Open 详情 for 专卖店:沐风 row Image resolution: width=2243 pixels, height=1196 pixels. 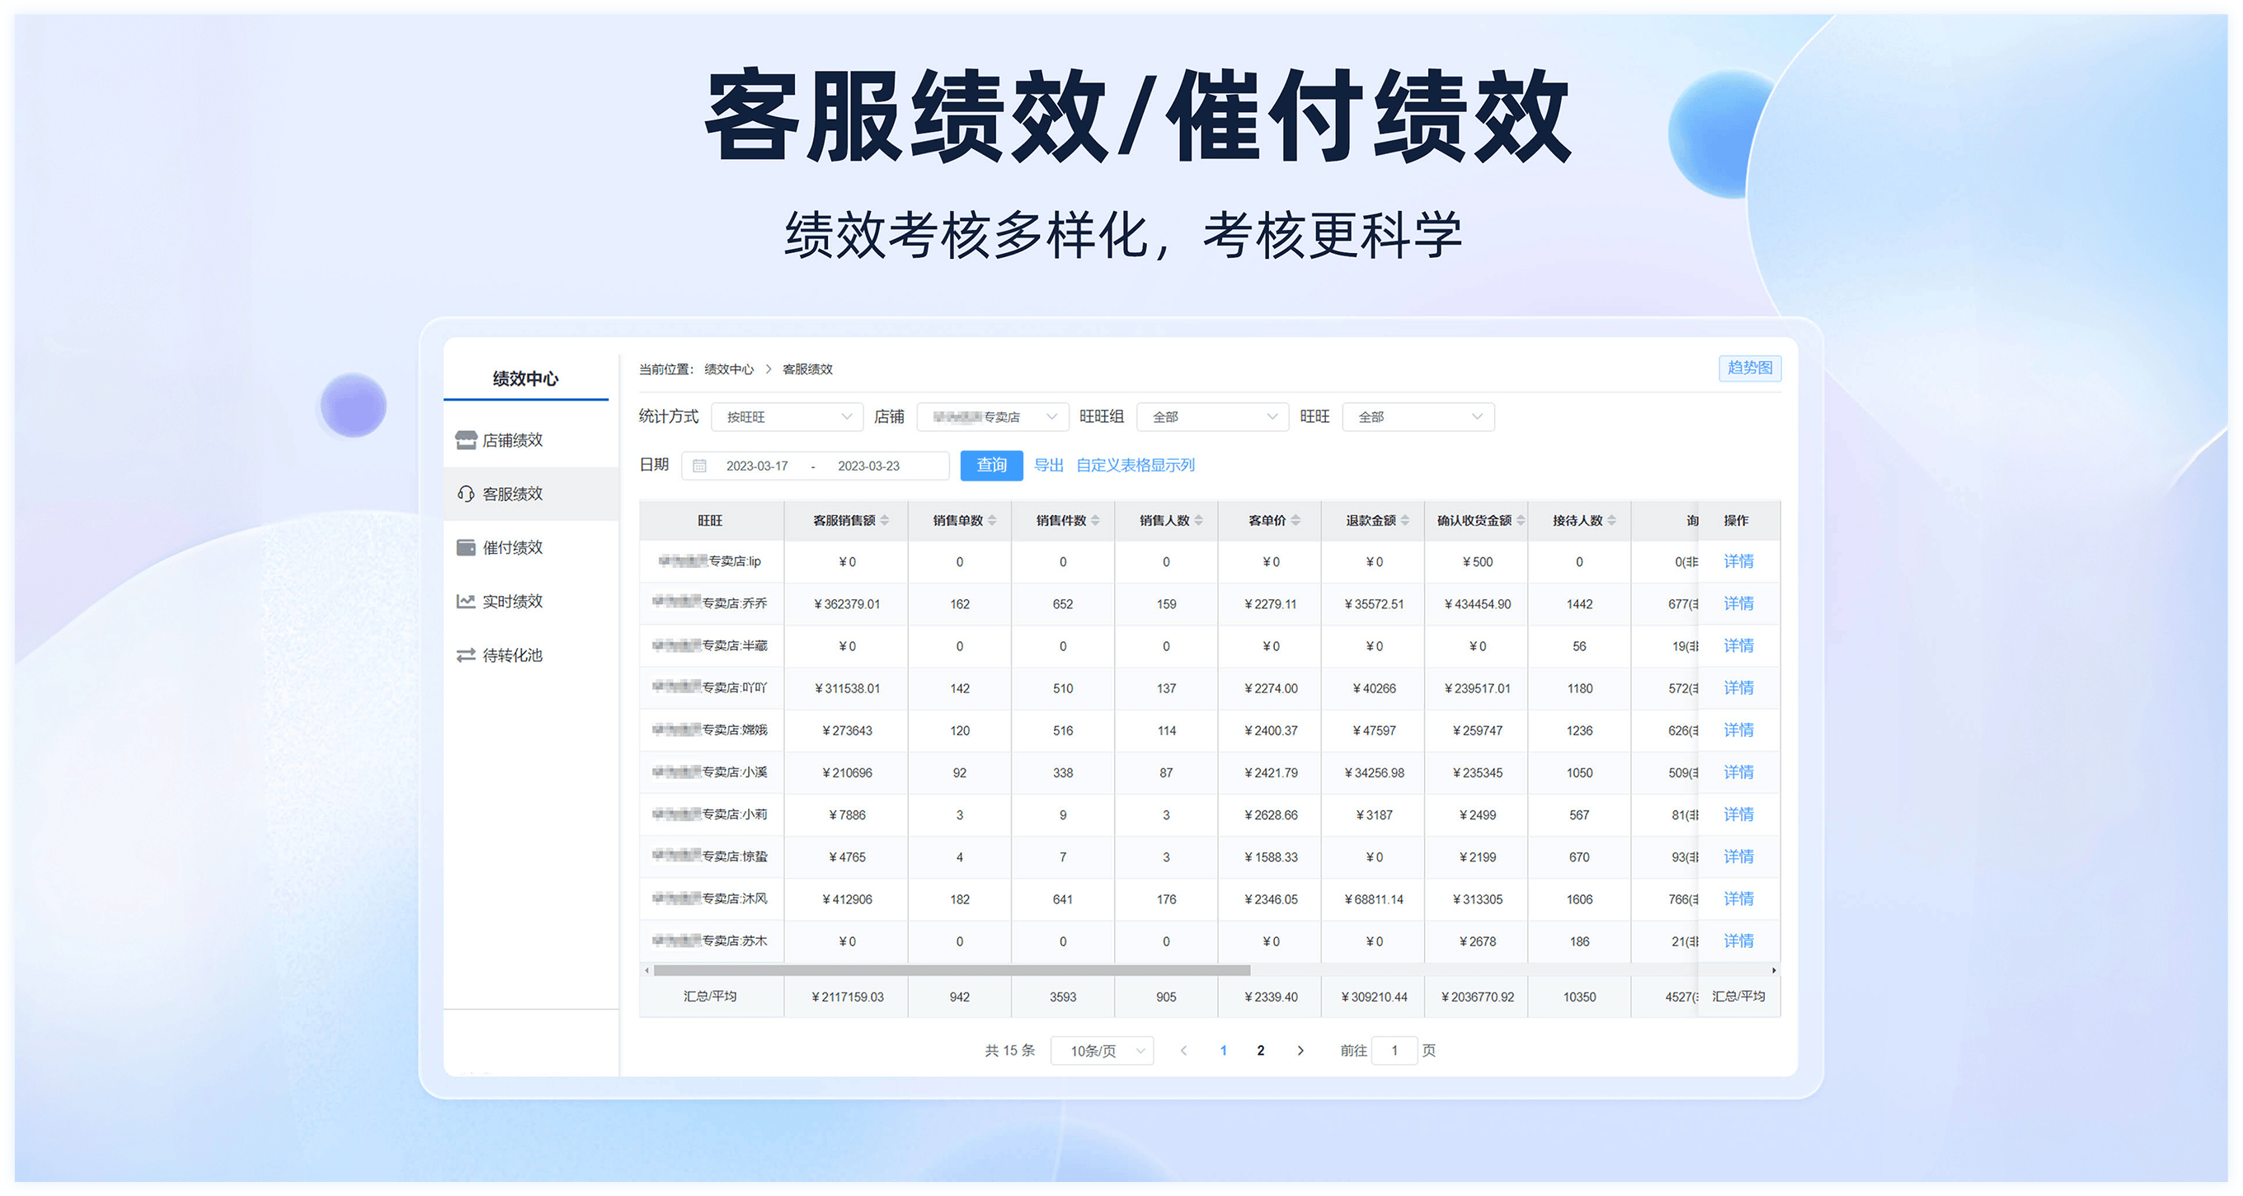coord(1739,899)
